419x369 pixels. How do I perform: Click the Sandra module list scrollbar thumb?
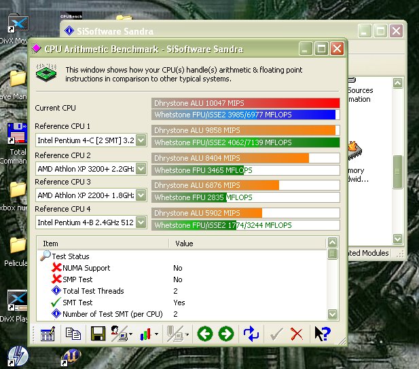click(398, 172)
